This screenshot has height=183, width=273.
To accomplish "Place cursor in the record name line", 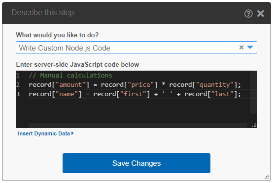I will click(135, 94).
